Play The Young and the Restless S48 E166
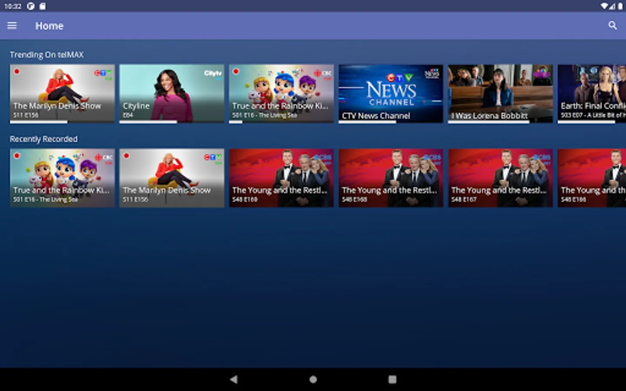This screenshot has width=626, height=391. coord(592,178)
